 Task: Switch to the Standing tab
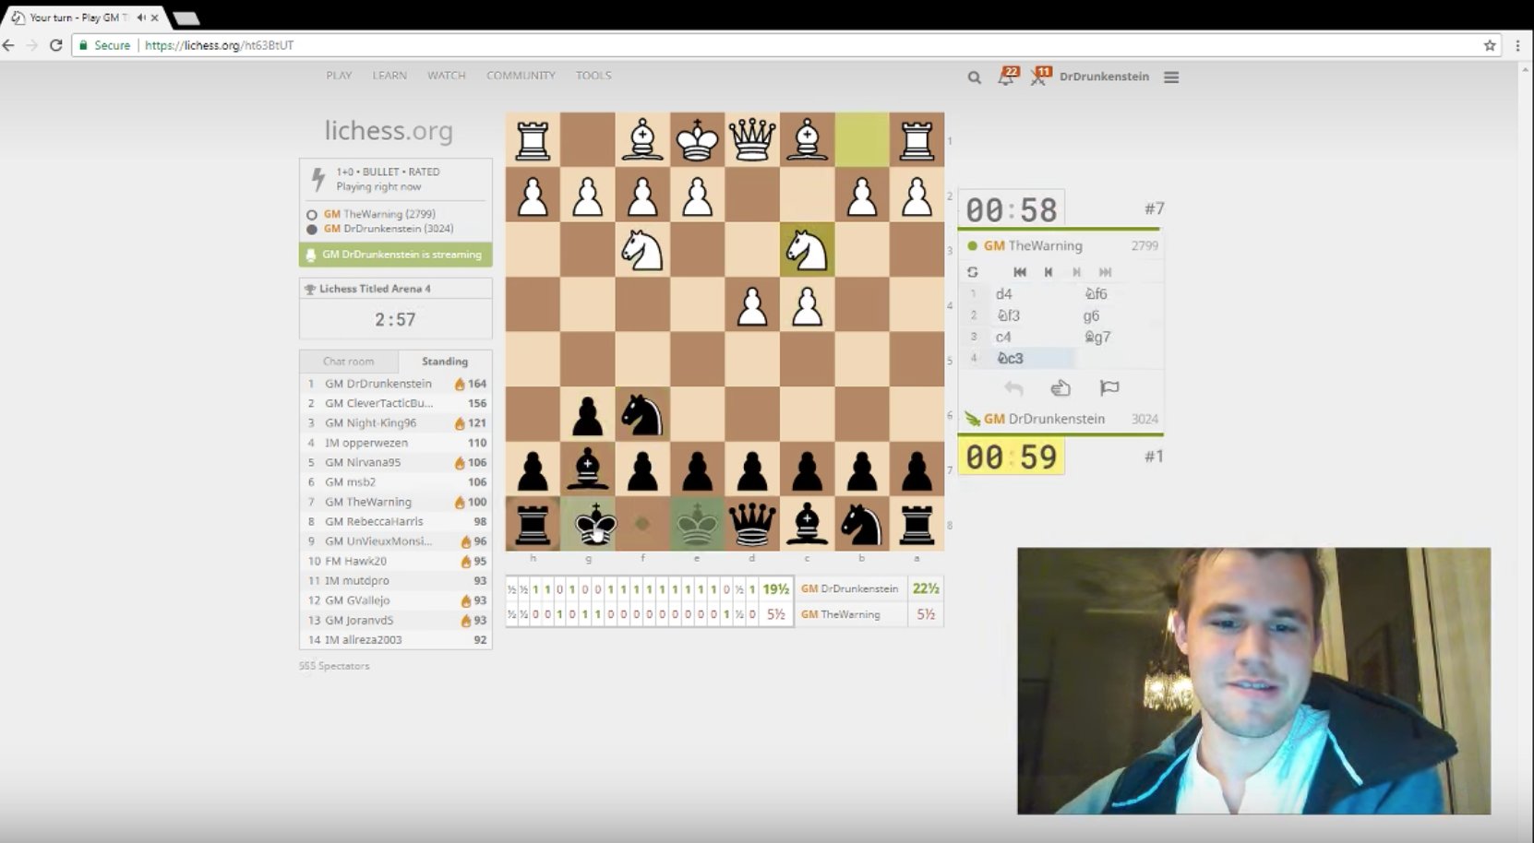coord(445,362)
